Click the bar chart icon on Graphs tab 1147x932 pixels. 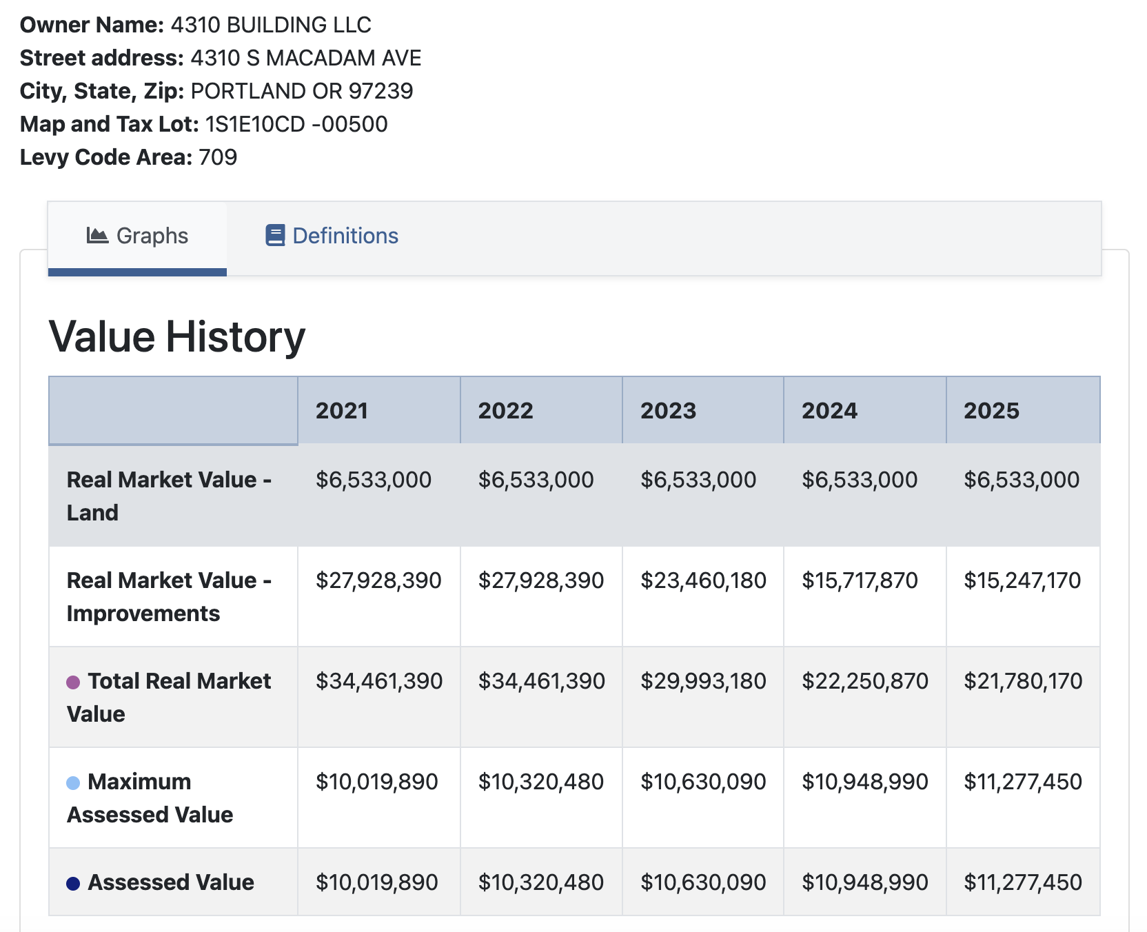coord(97,235)
